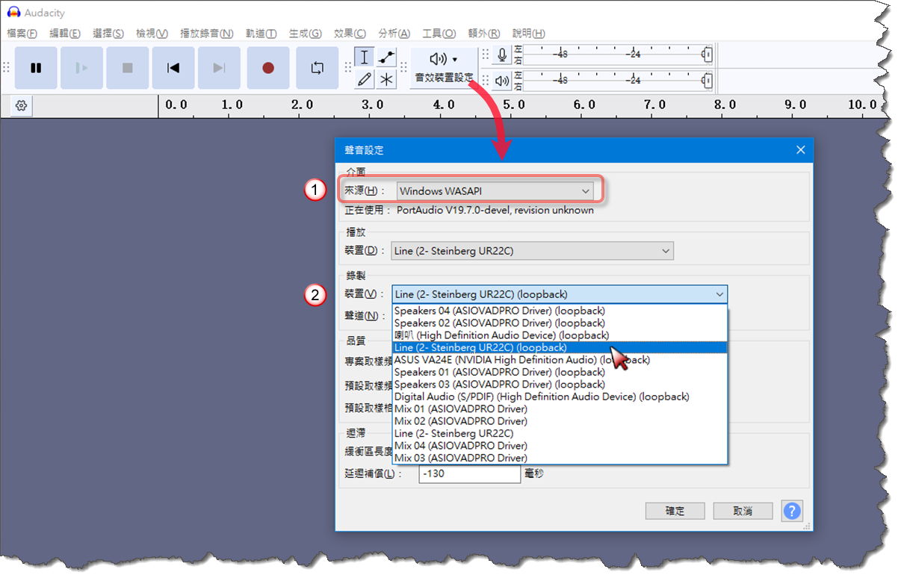The height and width of the screenshot is (581, 904).
Task: Click the recording level slider knob
Action: click(x=707, y=55)
